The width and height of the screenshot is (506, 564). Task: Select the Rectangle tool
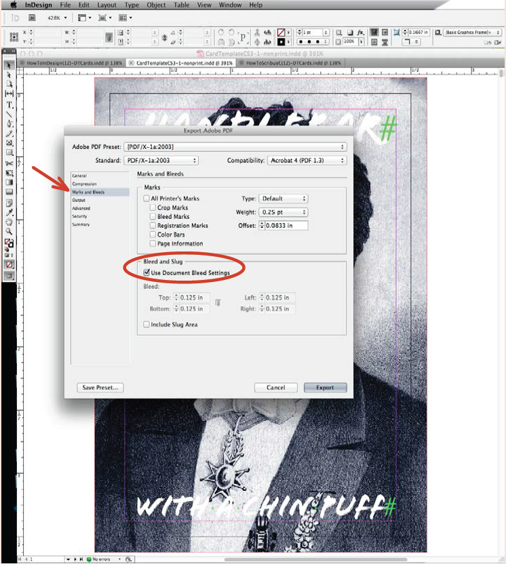pos(9,152)
